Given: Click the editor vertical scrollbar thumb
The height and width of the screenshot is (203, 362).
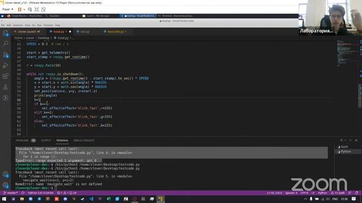Looking at the screenshot, I should [360, 96].
